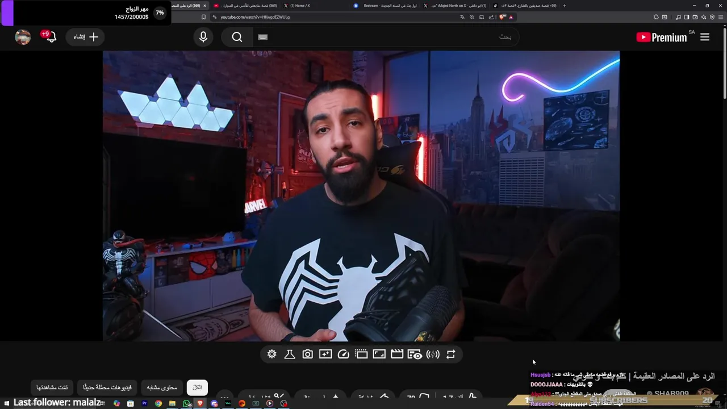Open Adobe Premiere Pro from the taskbar
Viewport: 727px width, 409px height.
[x=144, y=403]
